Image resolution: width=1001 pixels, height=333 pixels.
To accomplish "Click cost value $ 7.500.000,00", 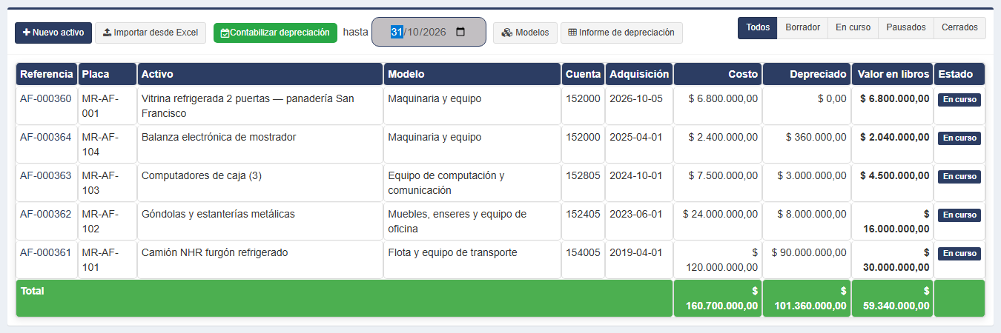I will (723, 175).
